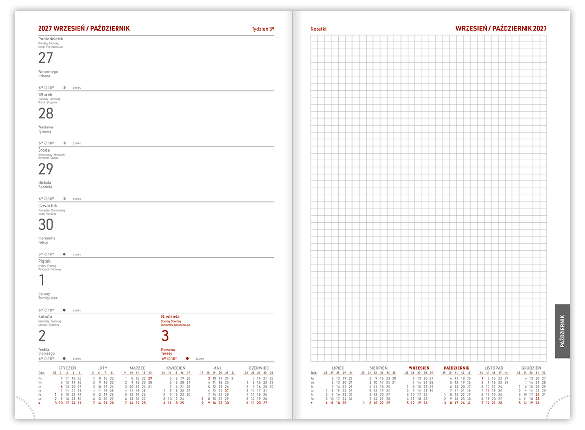This screenshot has height=430, width=585.
Task: Click the LUTY mini calendar title
Action: [102, 368]
